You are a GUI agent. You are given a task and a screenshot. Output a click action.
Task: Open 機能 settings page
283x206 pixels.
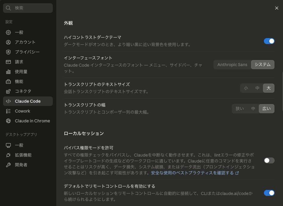pos(28,82)
